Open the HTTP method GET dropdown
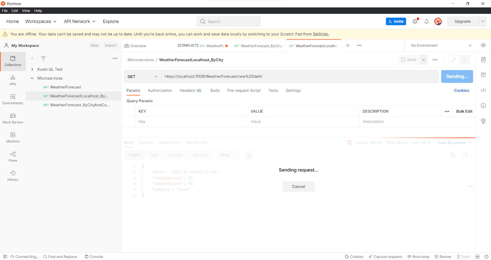Screen dimensions: 491x260 click(x=142, y=76)
